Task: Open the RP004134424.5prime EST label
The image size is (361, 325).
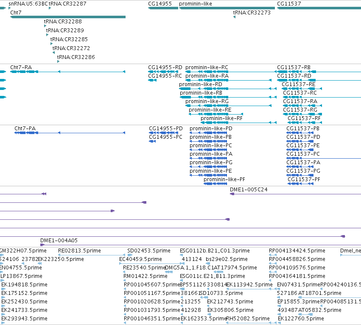Action: coord(297,251)
